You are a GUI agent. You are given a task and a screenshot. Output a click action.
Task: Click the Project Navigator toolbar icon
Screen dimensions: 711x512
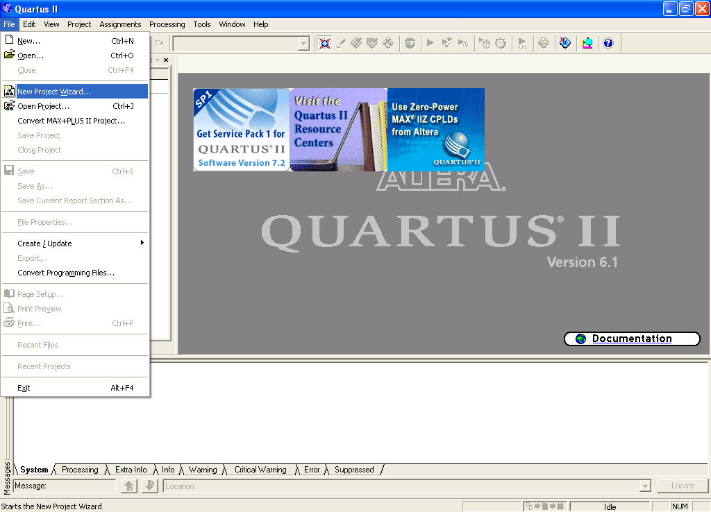tap(324, 43)
